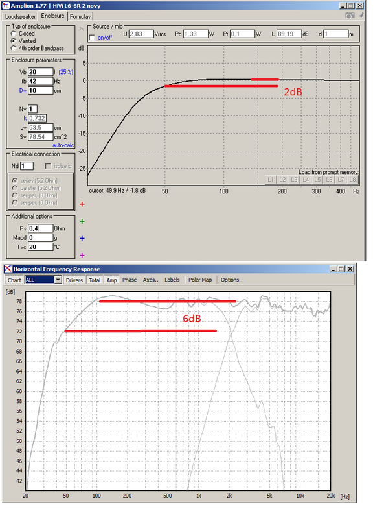Click the L level dB field
Screen dimensions: 384x519
point(289,34)
